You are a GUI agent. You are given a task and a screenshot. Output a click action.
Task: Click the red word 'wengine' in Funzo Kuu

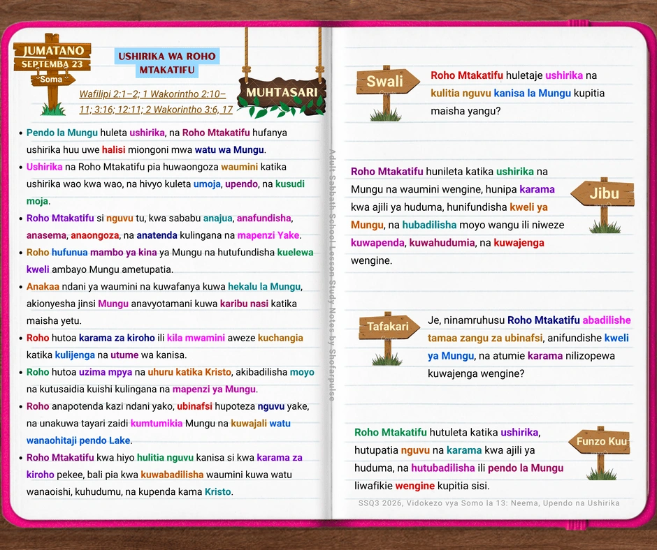coord(414,486)
